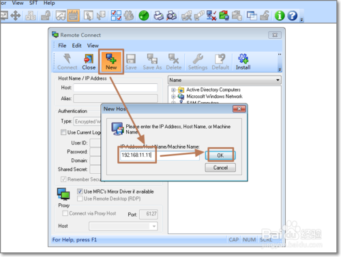Click the print preview magnifier icon
This screenshot has width=341, height=257.
coord(171,16)
